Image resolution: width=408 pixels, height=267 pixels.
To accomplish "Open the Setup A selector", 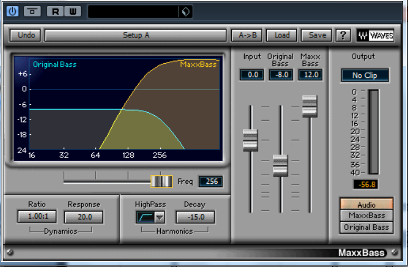I will pyautogui.click(x=135, y=35).
